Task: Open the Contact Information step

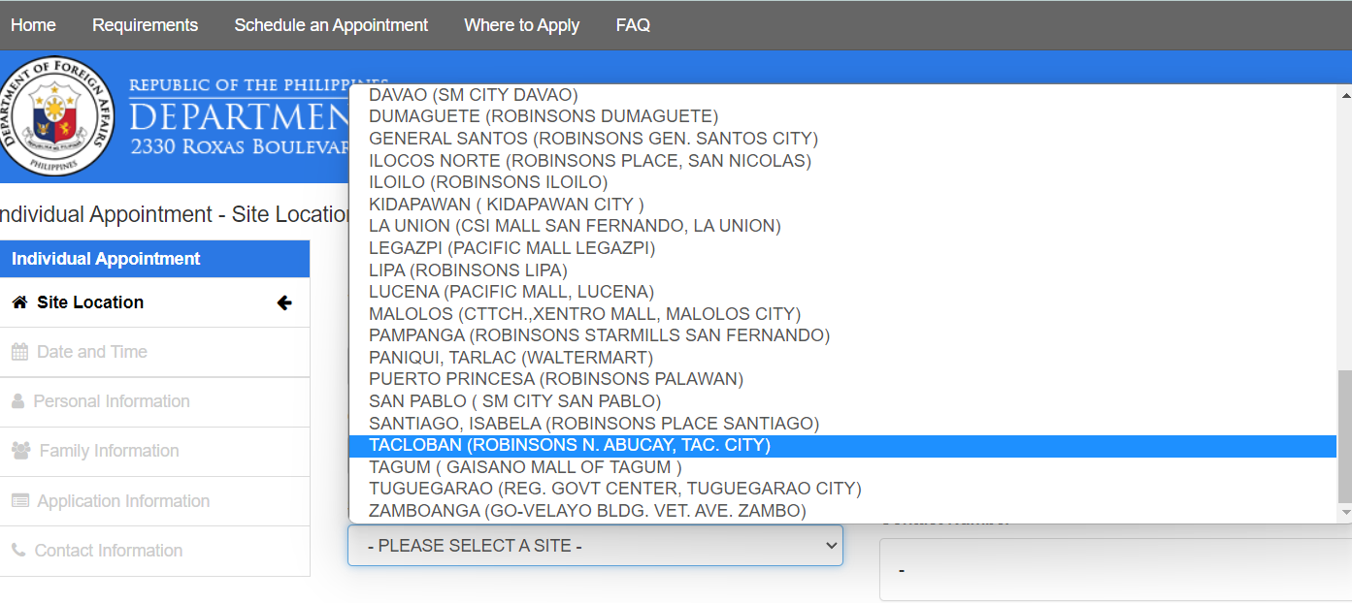Action: click(155, 551)
